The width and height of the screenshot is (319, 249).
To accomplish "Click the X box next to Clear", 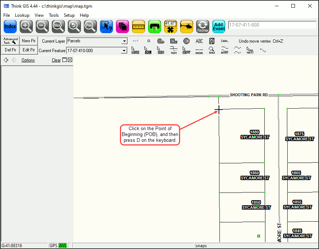I will (70, 60).
